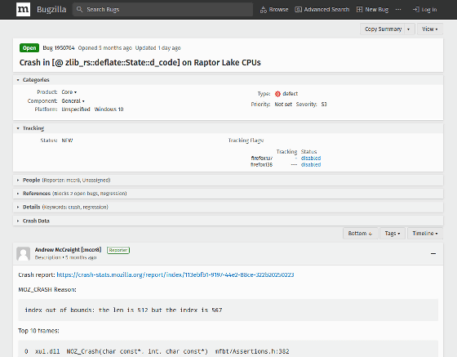Select the Bug 1950764 text
Screen dimensions: 457x357
point(59,48)
